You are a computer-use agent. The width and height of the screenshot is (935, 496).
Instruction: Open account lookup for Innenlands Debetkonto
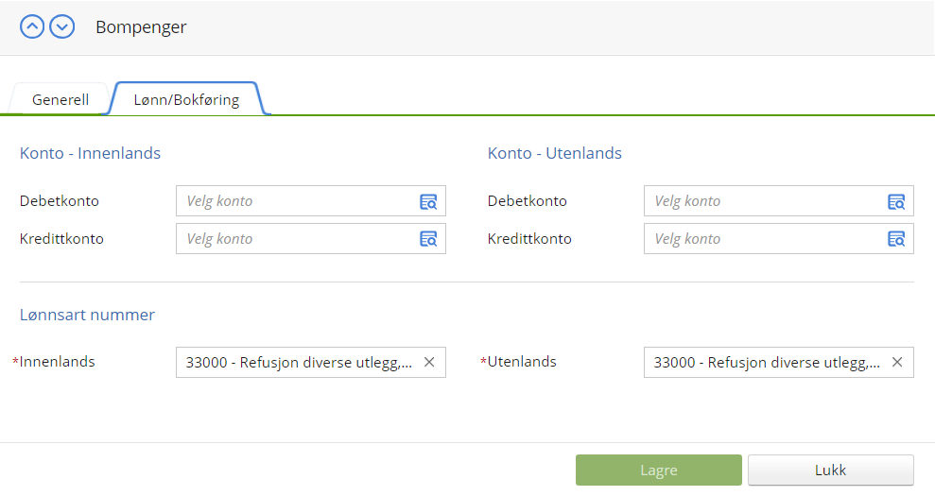click(428, 201)
